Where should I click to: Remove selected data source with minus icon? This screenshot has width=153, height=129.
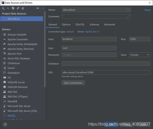8,8
